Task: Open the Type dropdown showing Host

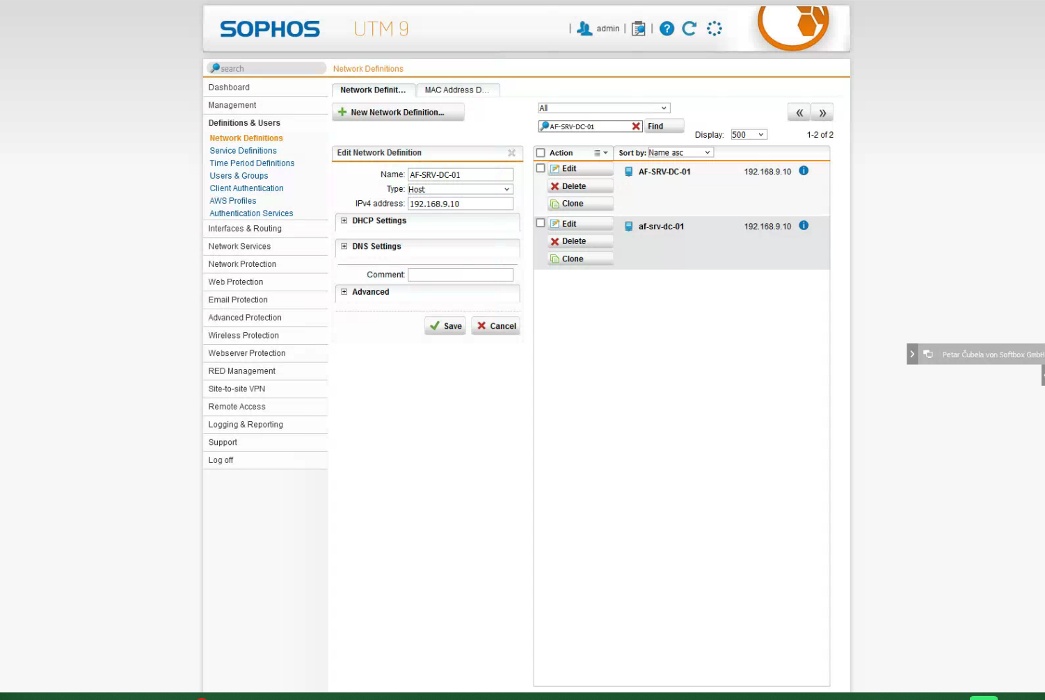Action: (460, 189)
